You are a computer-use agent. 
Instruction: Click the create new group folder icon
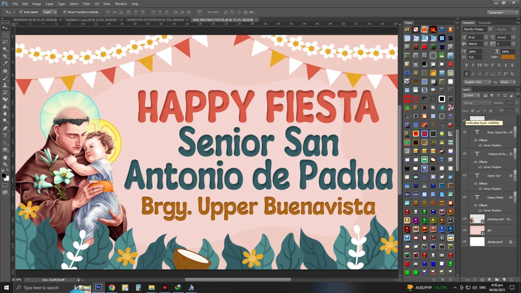click(497, 280)
